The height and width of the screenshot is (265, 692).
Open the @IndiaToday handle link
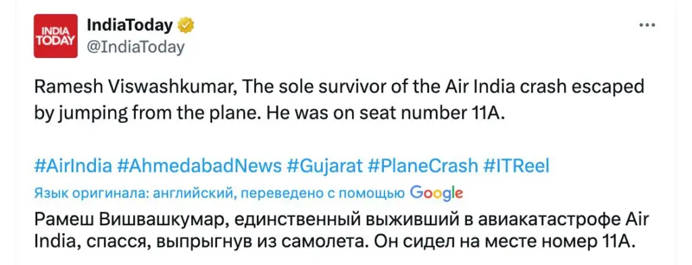[136, 47]
